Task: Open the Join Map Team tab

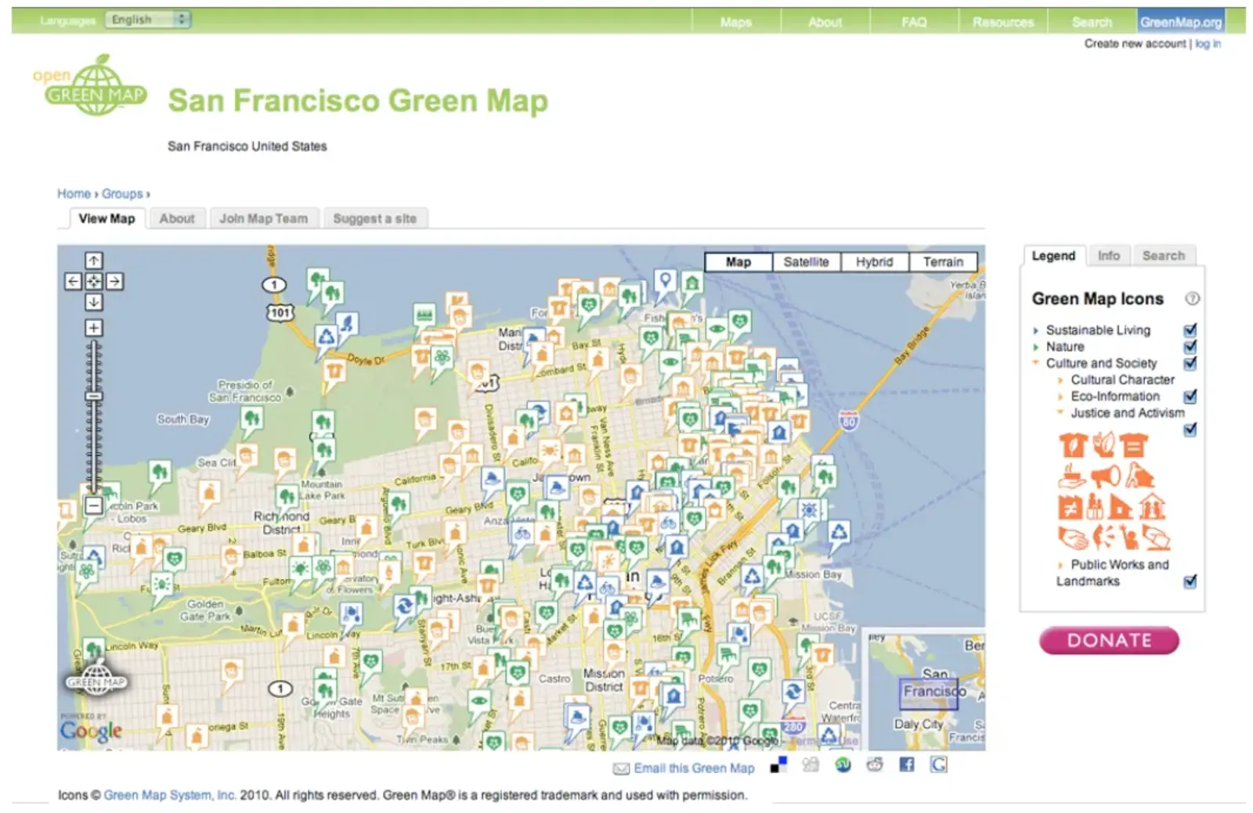Action: 264,218
